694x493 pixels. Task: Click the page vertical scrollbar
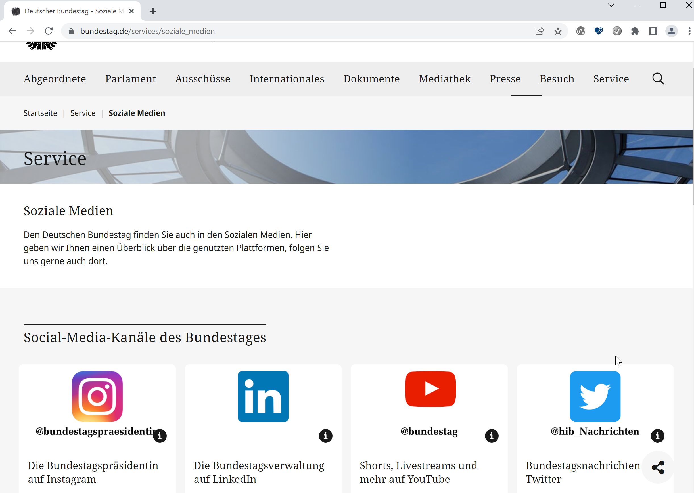pos(693,137)
